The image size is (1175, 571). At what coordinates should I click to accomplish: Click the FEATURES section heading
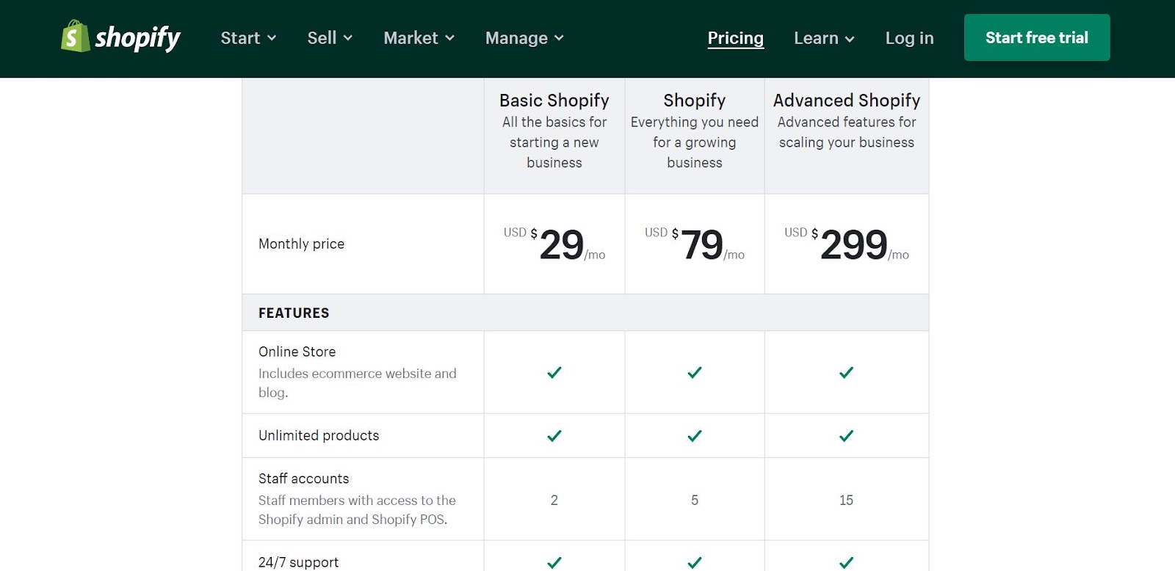294,313
